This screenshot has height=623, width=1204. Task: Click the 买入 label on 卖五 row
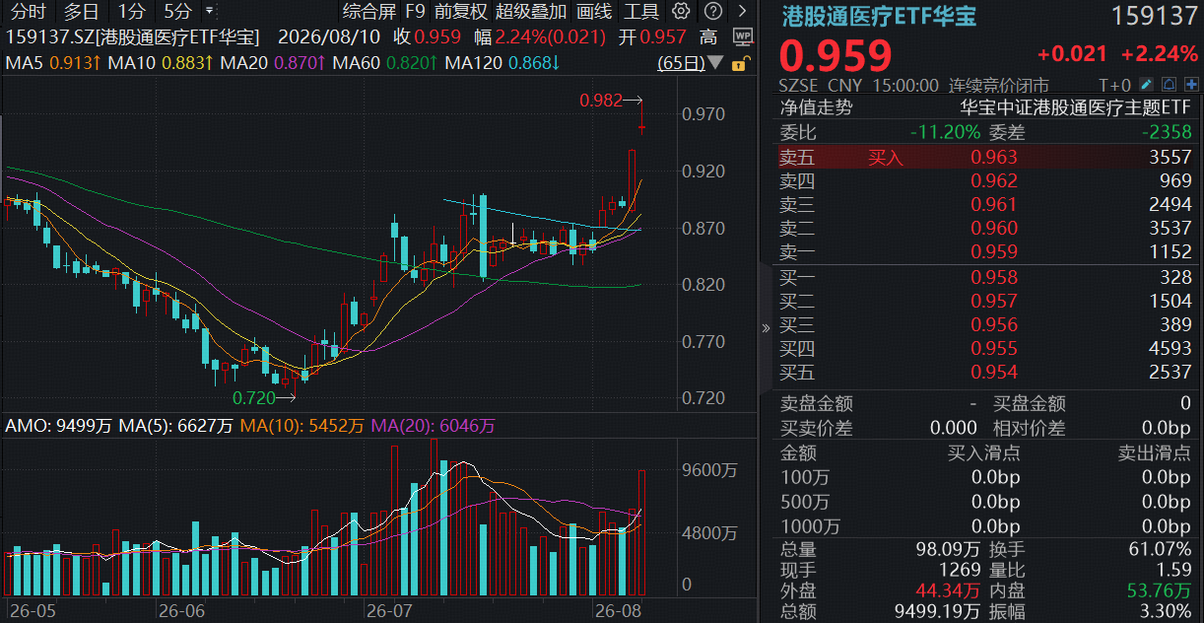click(x=885, y=157)
